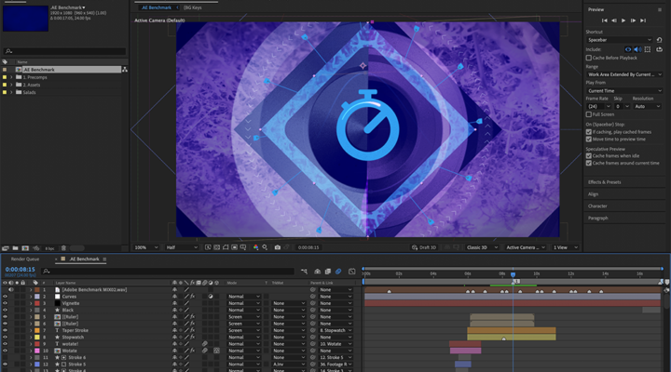The height and width of the screenshot is (372, 671).
Task: Enable Full Screen checkbox
Action: 588,114
